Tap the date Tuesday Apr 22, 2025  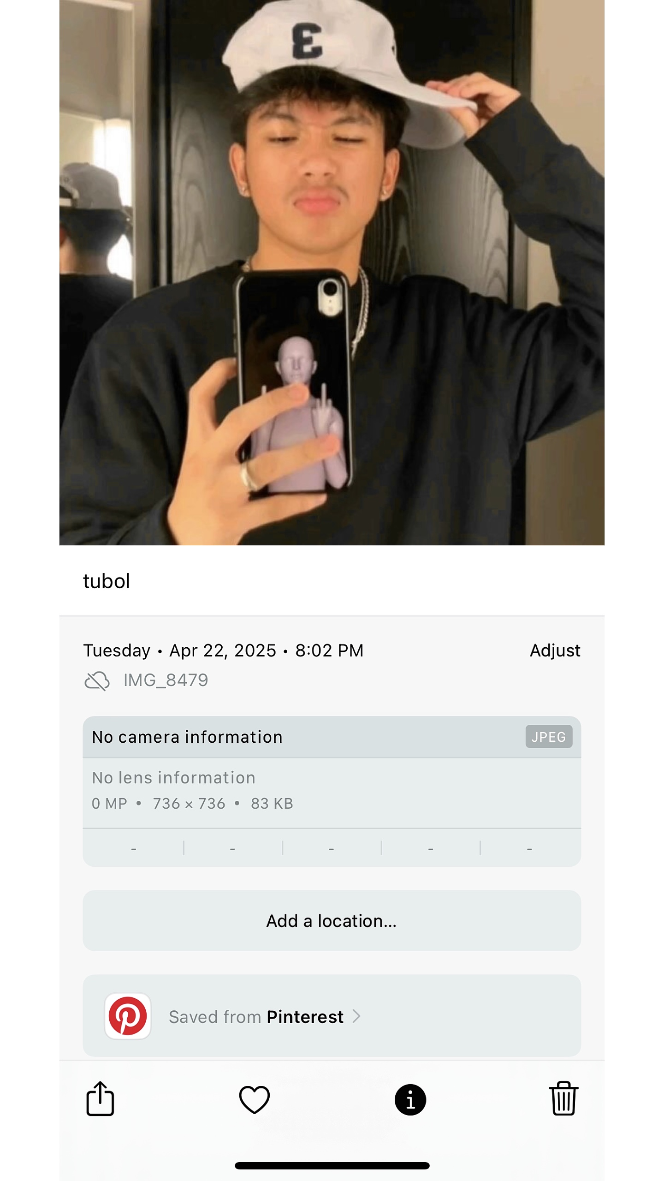[179, 650]
